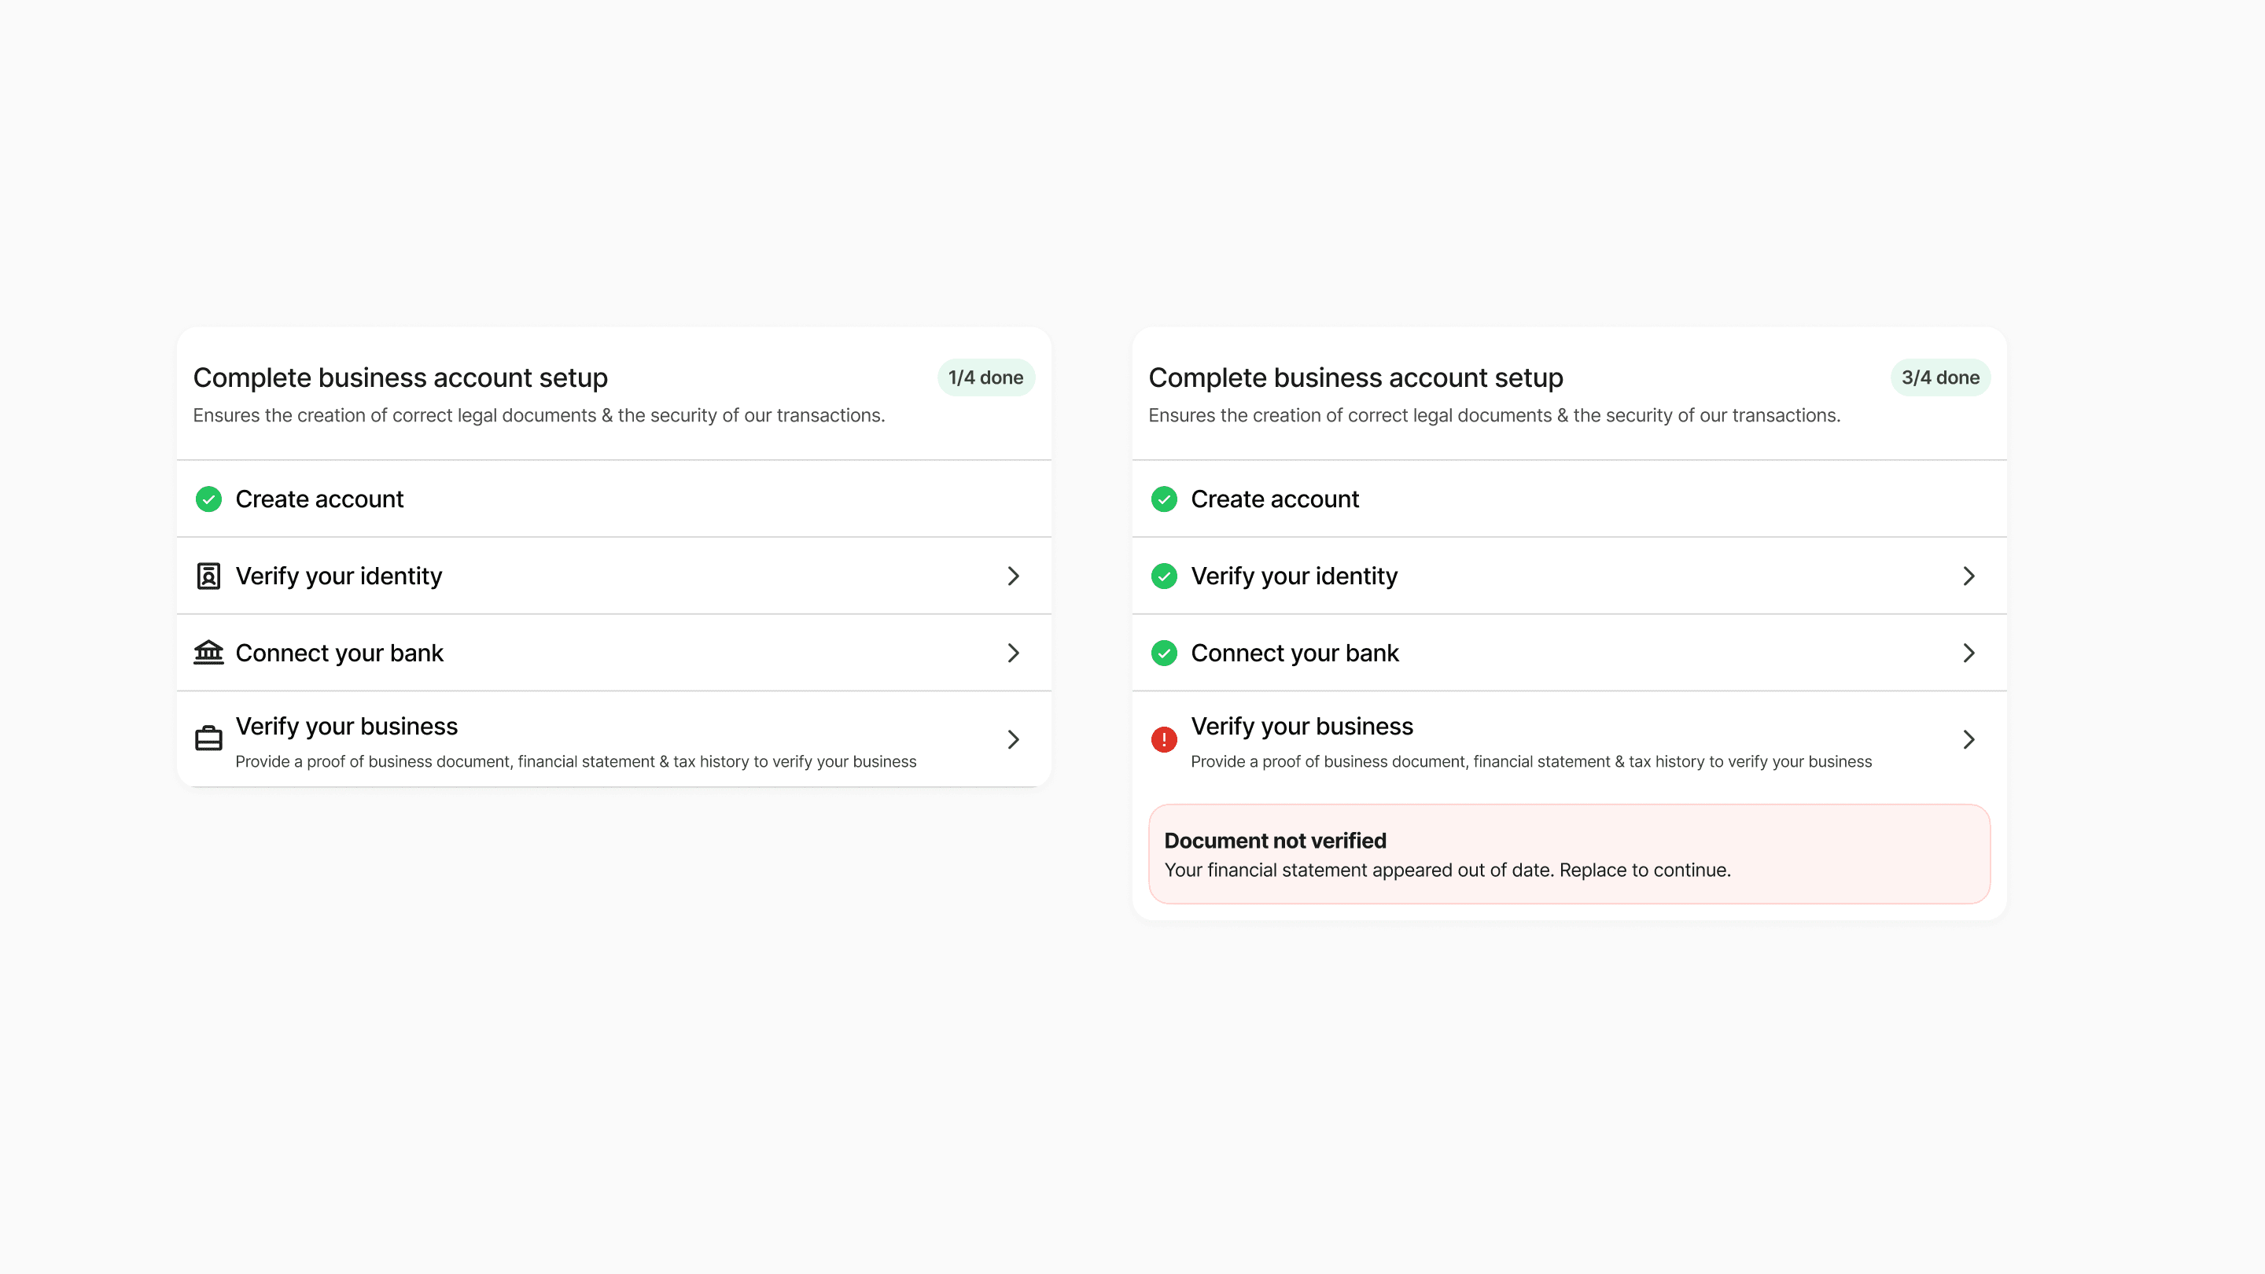Viewport: 2265px width, 1274px height.
Task: Click the Document not verified alert box
Action: click(1569, 854)
